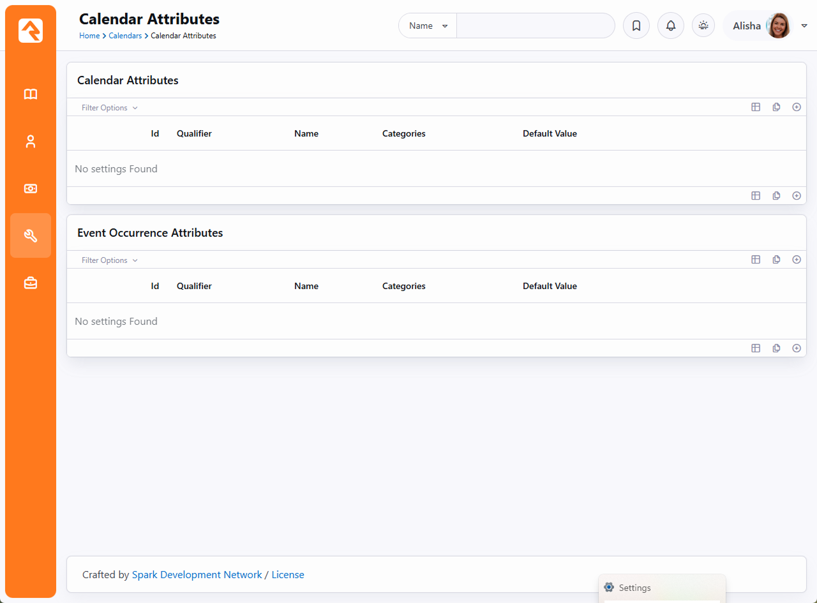Viewport: 817px width, 603px height.
Task: Add a new Event Occurrence Attribute via top plus icon
Action: click(x=796, y=260)
